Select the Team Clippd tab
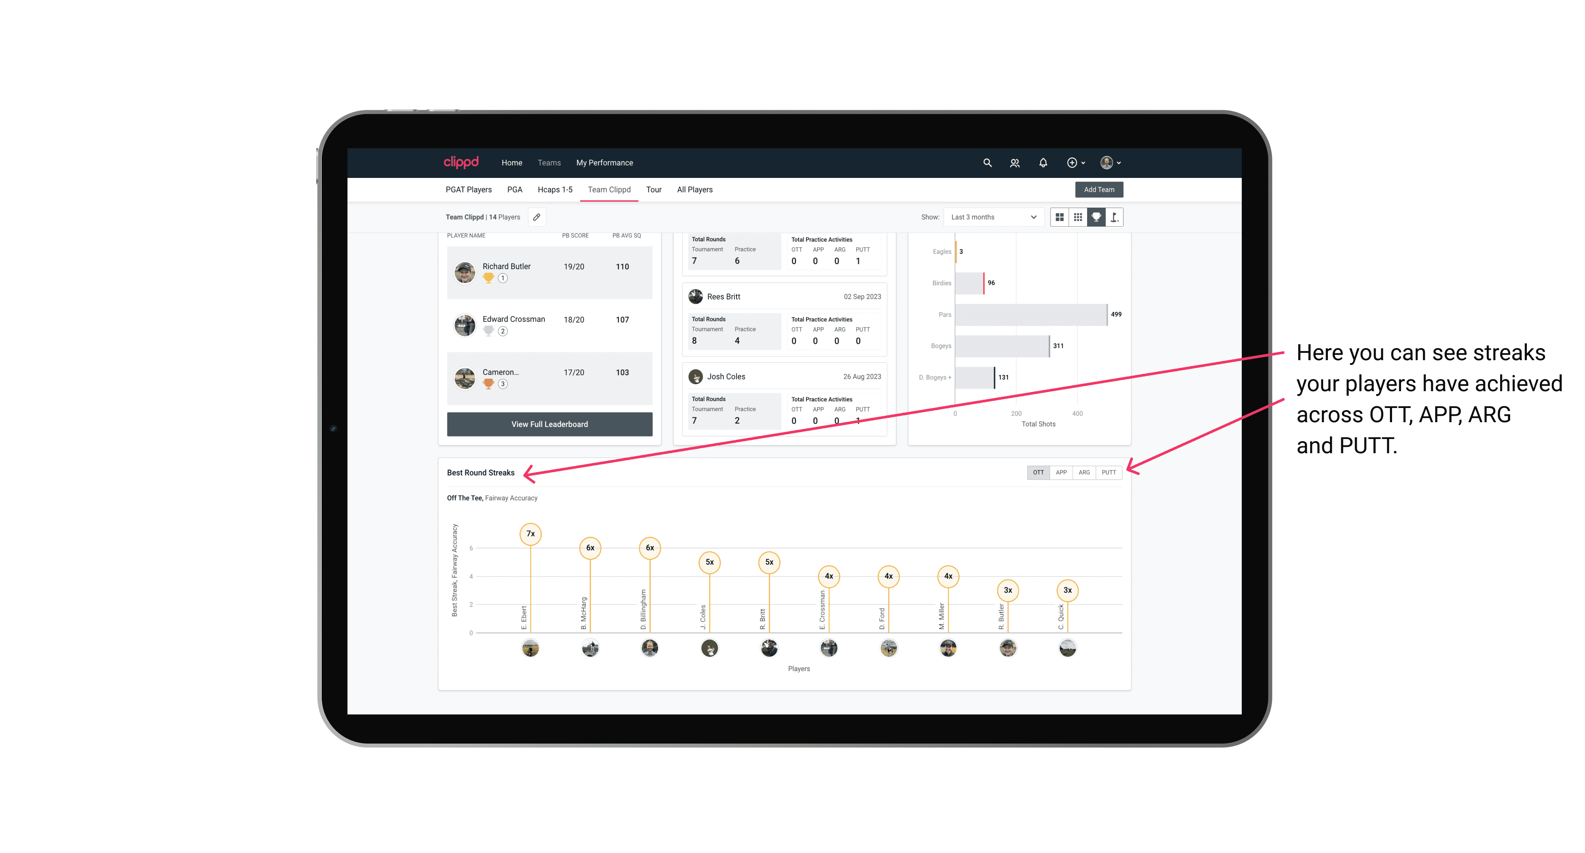The image size is (1585, 853). [x=607, y=189]
